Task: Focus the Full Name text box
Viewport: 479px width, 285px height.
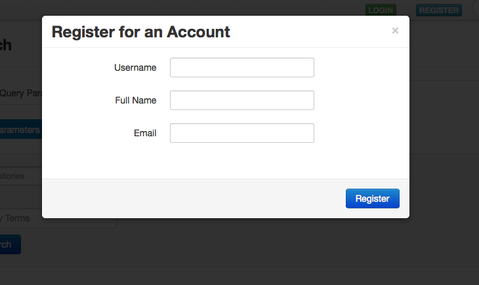Action: coord(241,100)
